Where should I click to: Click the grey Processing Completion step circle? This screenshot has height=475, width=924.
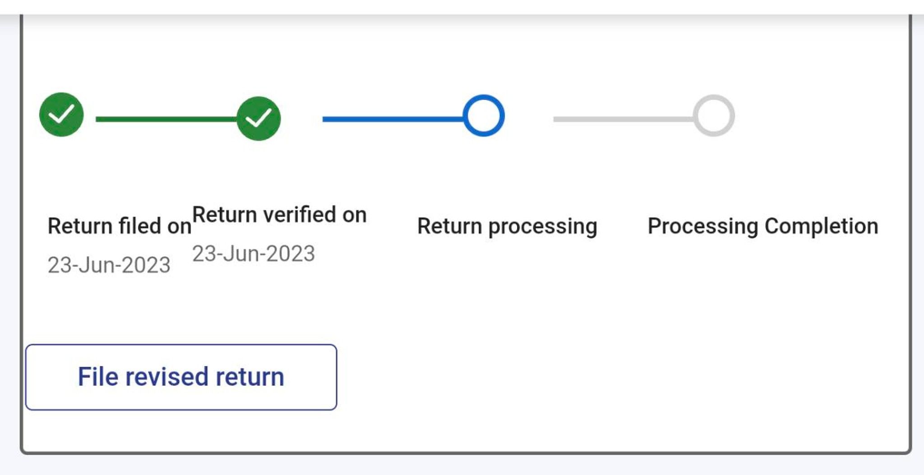(714, 115)
